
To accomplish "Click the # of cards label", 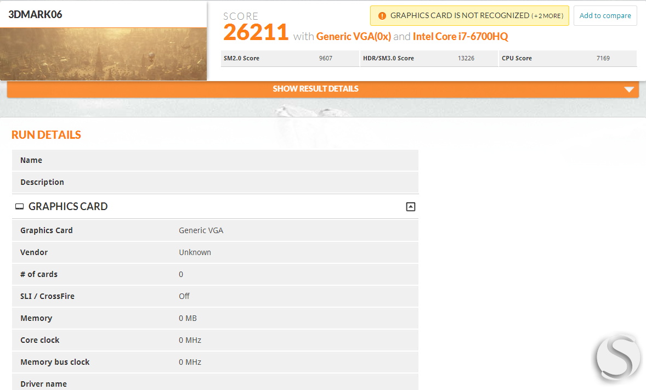I will point(39,274).
